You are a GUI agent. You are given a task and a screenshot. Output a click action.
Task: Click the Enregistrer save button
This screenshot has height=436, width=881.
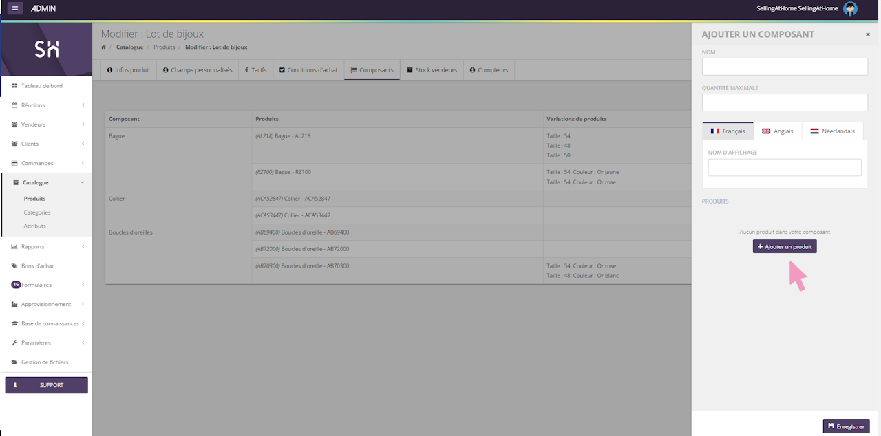click(x=846, y=426)
